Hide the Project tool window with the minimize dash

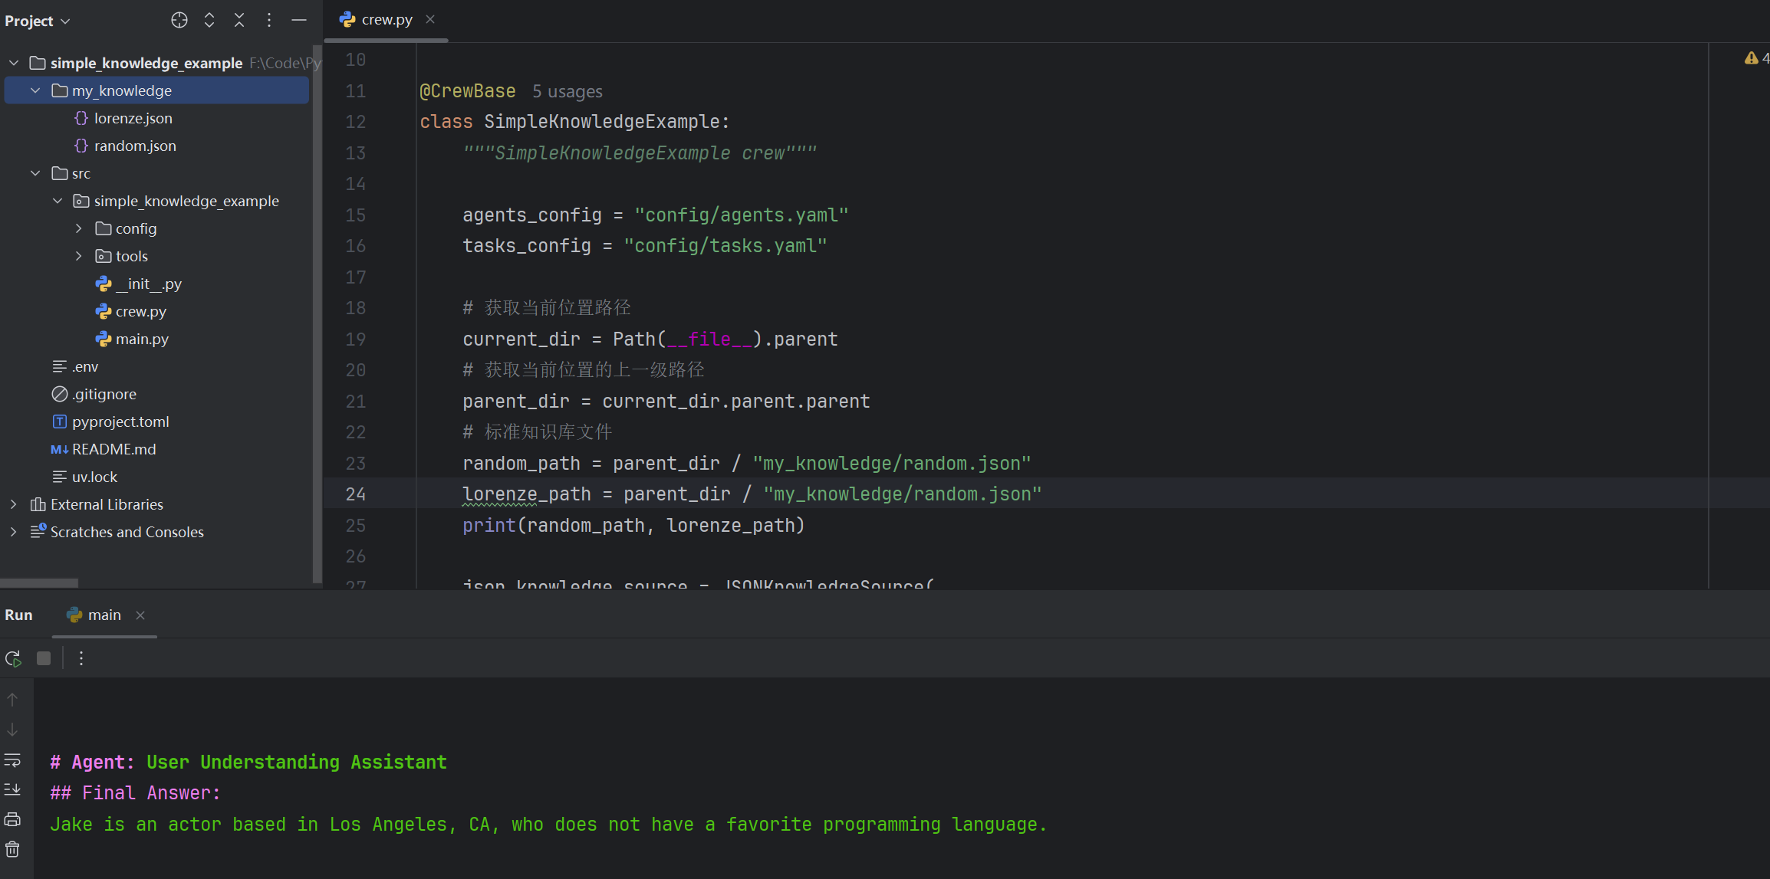tap(299, 21)
